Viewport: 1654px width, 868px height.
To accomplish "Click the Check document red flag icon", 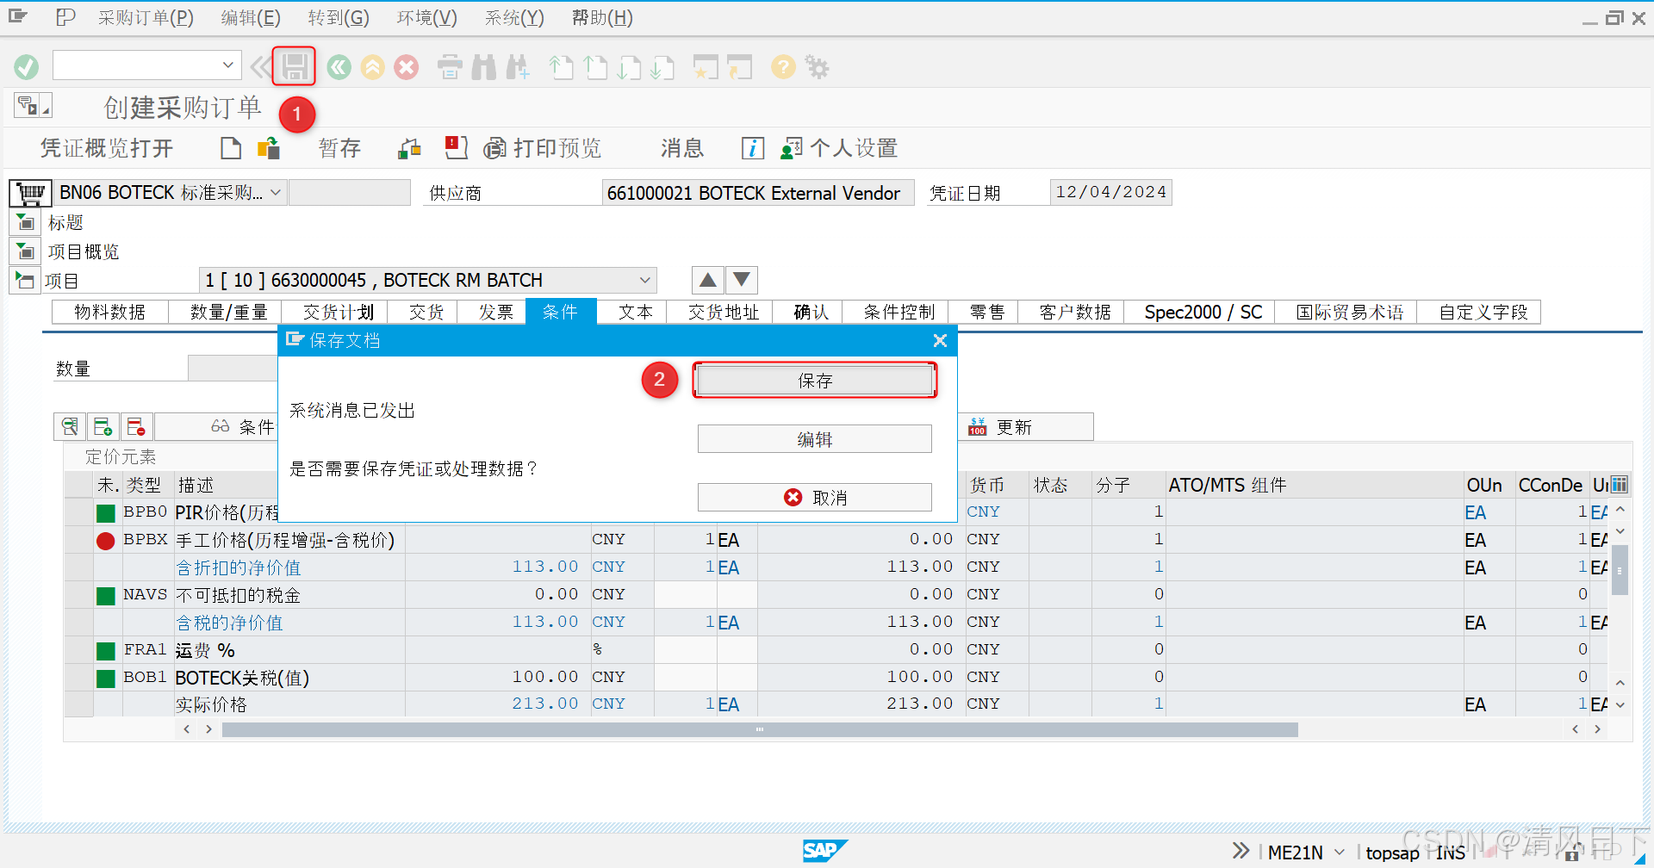I will (x=456, y=148).
